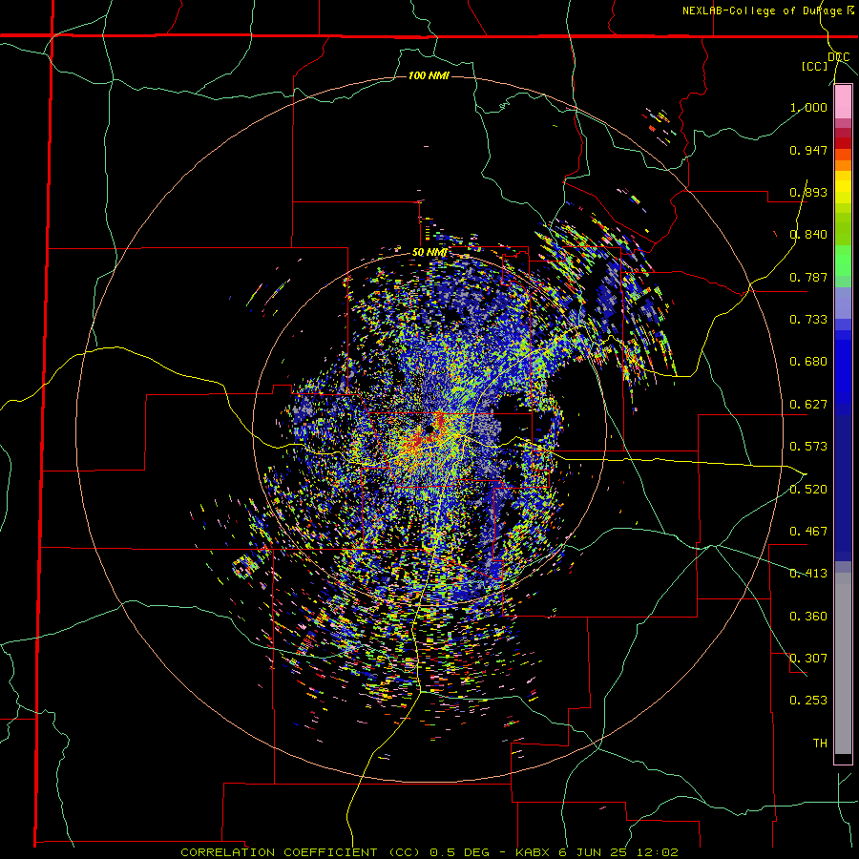Select the 0.947 legend value
Screen dimensions: 859x859
coord(808,150)
